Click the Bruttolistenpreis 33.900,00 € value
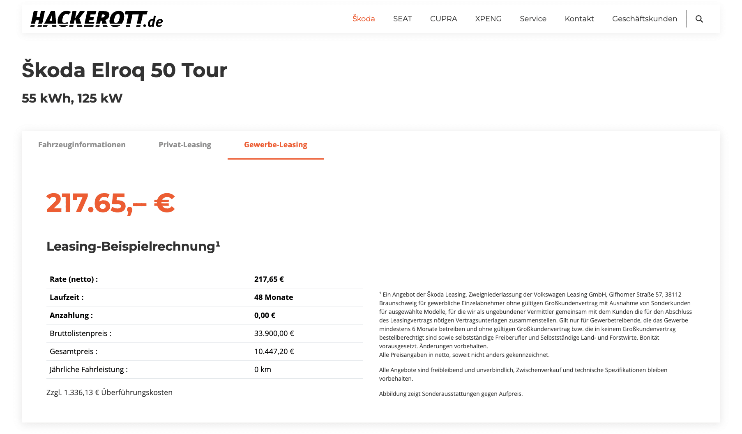This screenshot has width=742, height=434. (274, 333)
